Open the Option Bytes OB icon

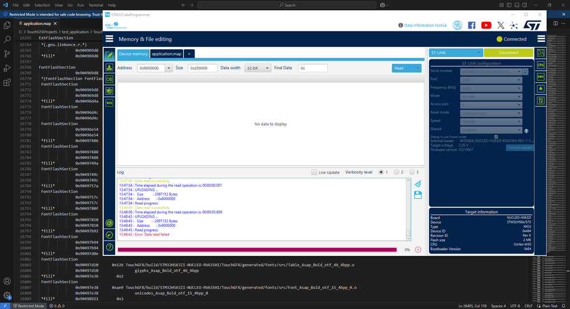tap(110, 79)
